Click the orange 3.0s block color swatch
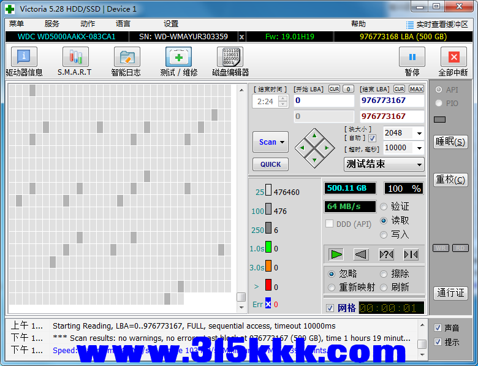The image size is (478, 366). pos(268,265)
